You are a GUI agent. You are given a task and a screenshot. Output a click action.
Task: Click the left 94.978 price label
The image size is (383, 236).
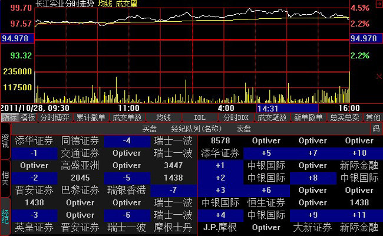pyautogui.click(x=17, y=38)
